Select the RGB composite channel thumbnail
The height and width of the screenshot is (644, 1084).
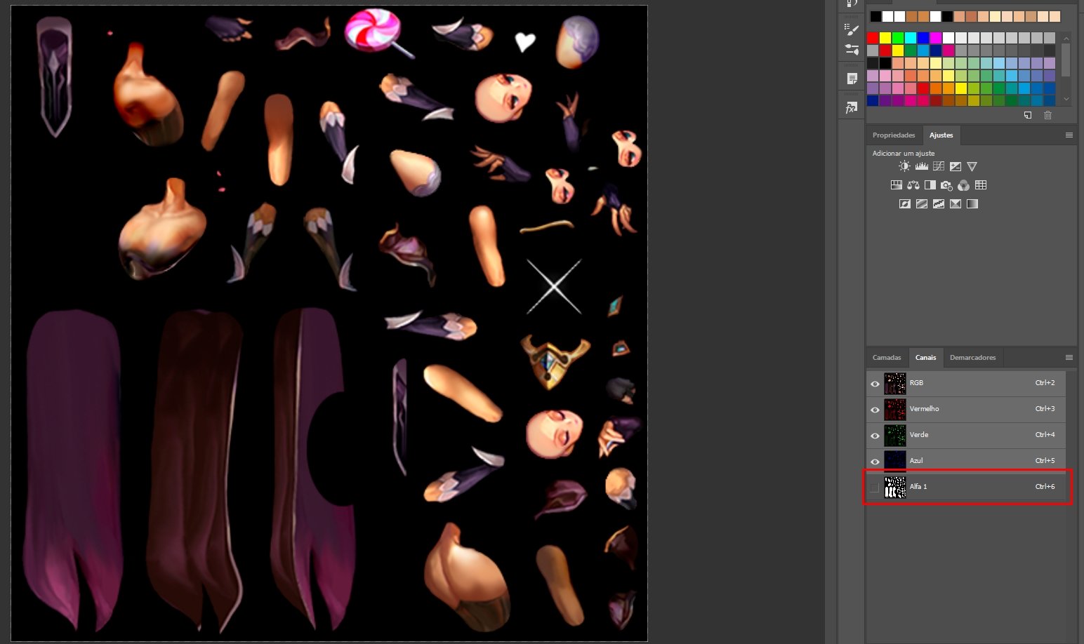pos(894,383)
